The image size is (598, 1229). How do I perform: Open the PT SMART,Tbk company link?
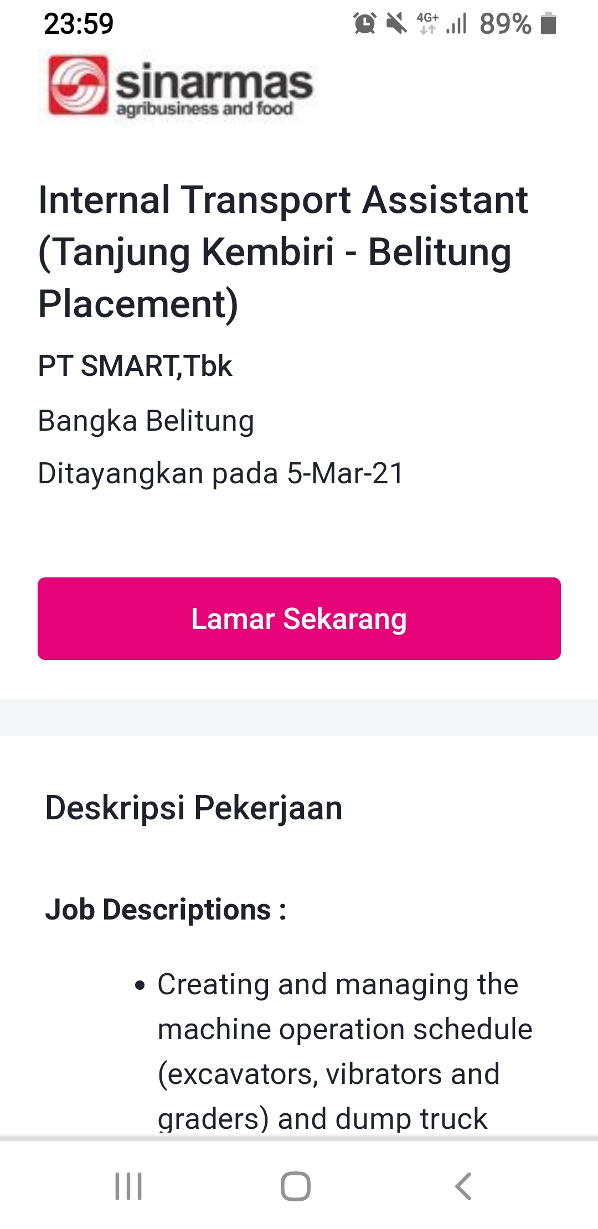(135, 366)
